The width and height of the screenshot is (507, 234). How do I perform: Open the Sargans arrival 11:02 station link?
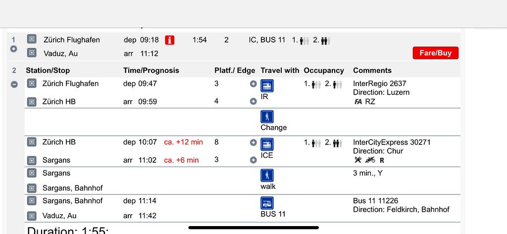click(56, 160)
